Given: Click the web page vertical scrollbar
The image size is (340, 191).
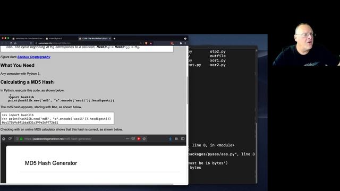Looking at the screenshot, I should (x=187, y=90).
